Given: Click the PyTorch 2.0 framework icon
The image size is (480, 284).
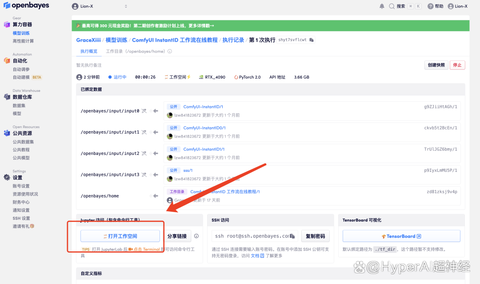Looking at the screenshot, I should [236, 77].
